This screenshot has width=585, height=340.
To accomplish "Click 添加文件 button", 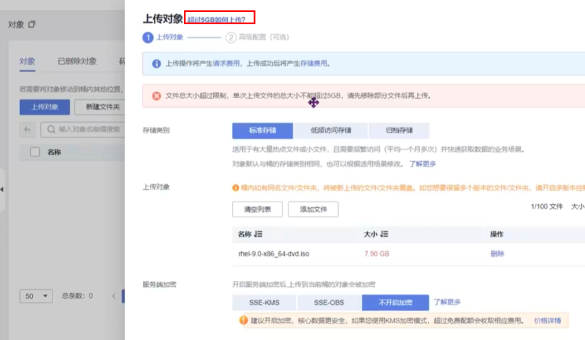I will pyautogui.click(x=313, y=209).
